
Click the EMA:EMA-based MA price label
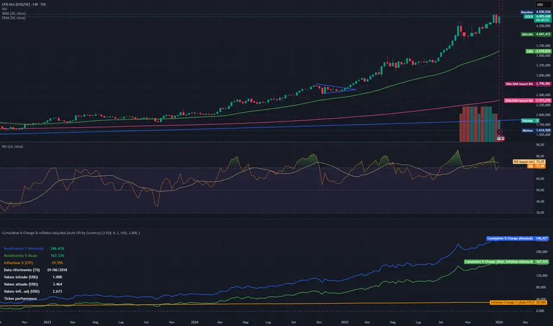527,100
